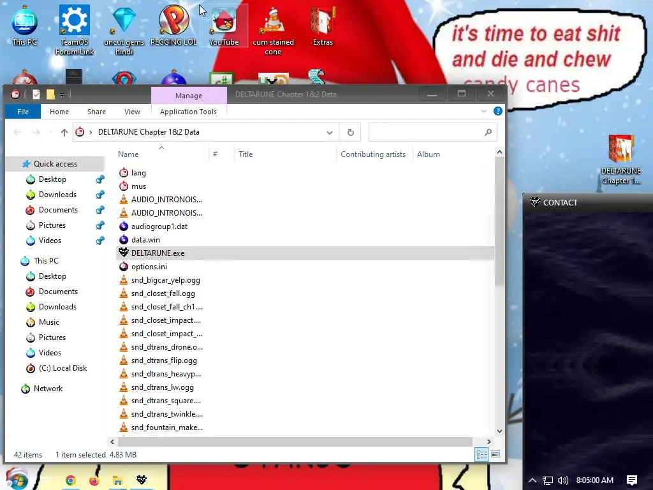Viewport: 653px width, 490px height.
Task: Open Firefox from the taskbar
Action: coord(94,480)
